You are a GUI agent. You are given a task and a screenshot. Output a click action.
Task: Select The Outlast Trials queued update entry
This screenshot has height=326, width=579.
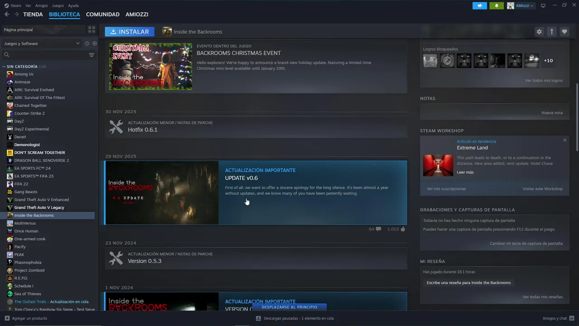pyautogui.click(x=51, y=302)
